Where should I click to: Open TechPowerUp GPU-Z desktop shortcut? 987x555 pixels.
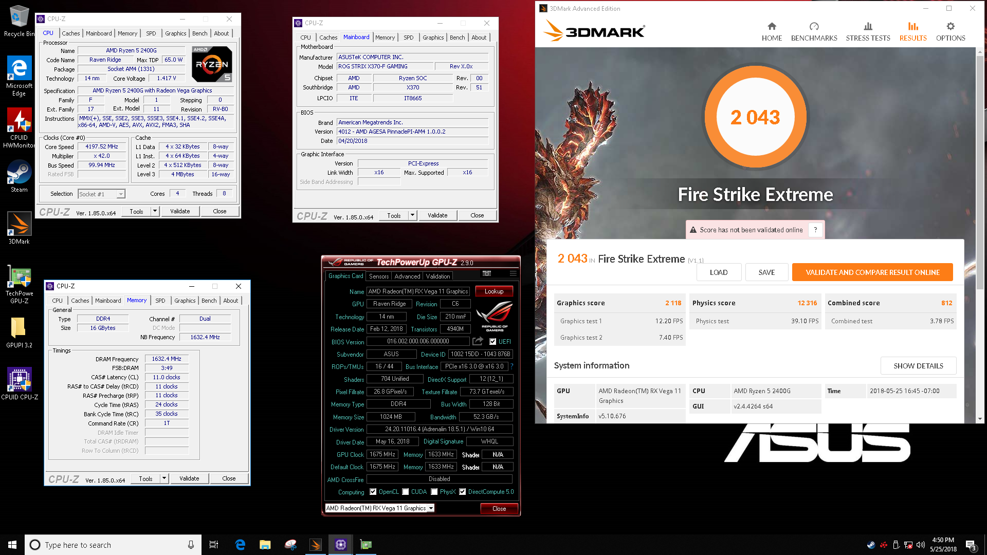coord(19,284)
